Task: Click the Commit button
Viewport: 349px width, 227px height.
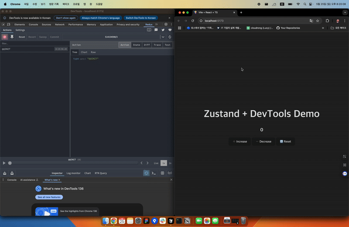Action: click(55, 37)
